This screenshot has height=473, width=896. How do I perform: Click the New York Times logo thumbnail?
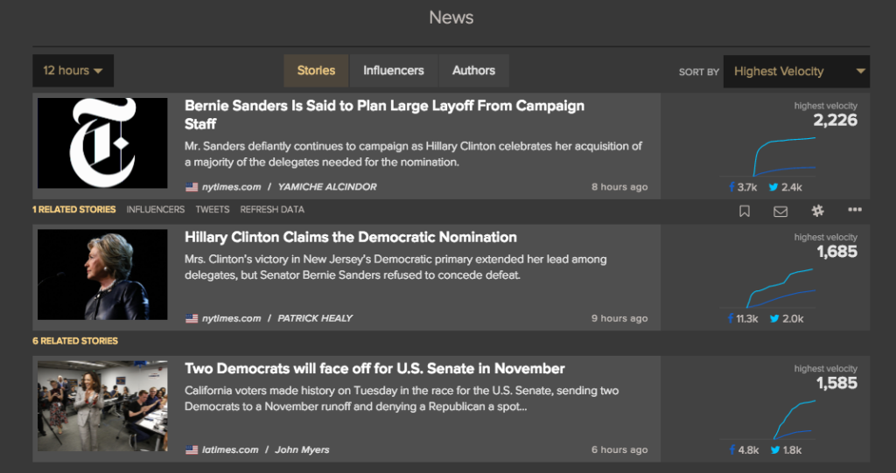coord(102,143)
